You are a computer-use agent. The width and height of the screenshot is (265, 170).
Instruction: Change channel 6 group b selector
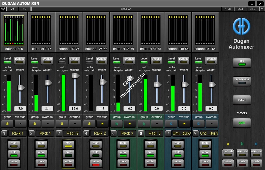(x=144, y=124)
